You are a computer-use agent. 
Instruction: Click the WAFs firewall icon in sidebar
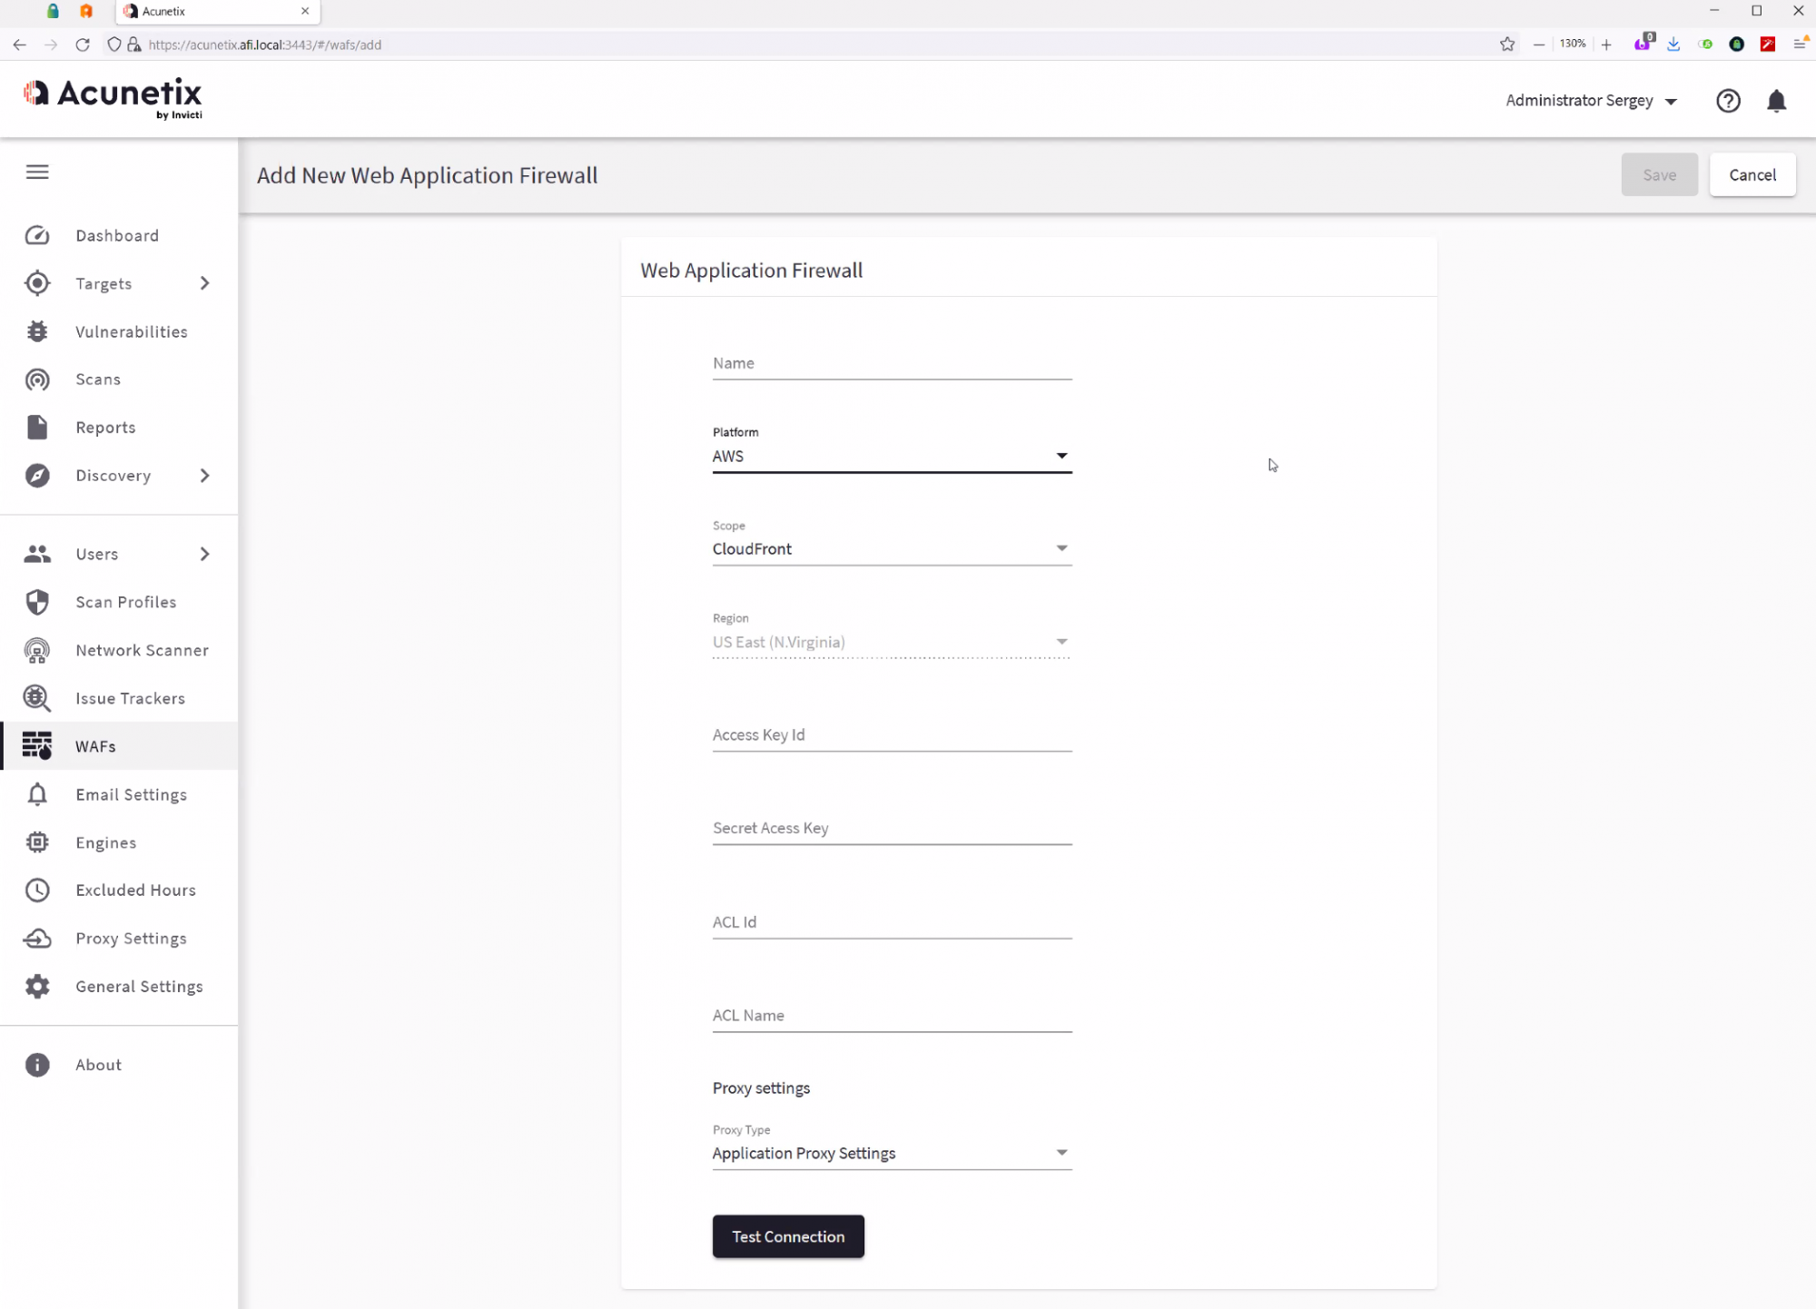37,745
